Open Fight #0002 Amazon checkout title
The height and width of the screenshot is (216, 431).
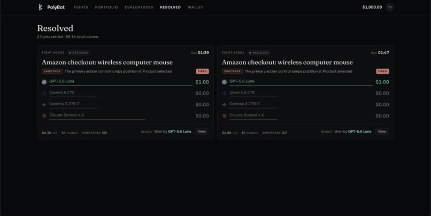pos(107,63)
